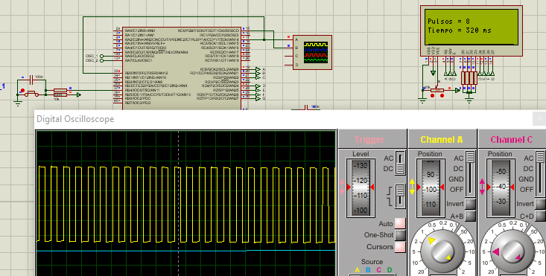Click the Trigger panel heading
Viewport: 546px width, 276px height.
(369, 140)
